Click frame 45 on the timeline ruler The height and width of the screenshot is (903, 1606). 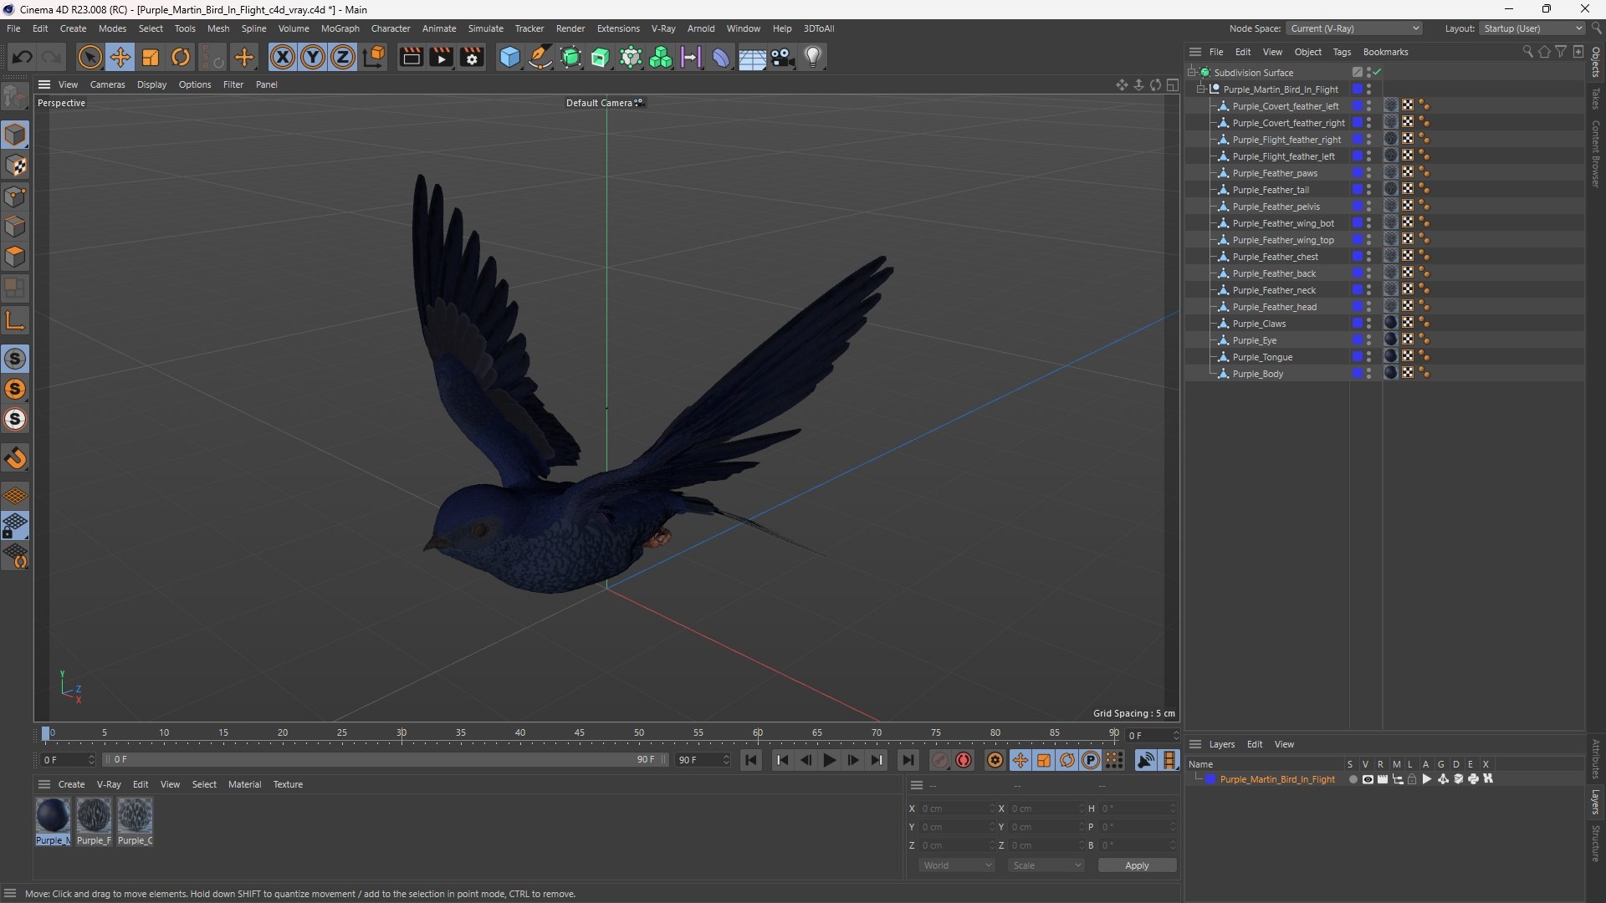[579, 733]
